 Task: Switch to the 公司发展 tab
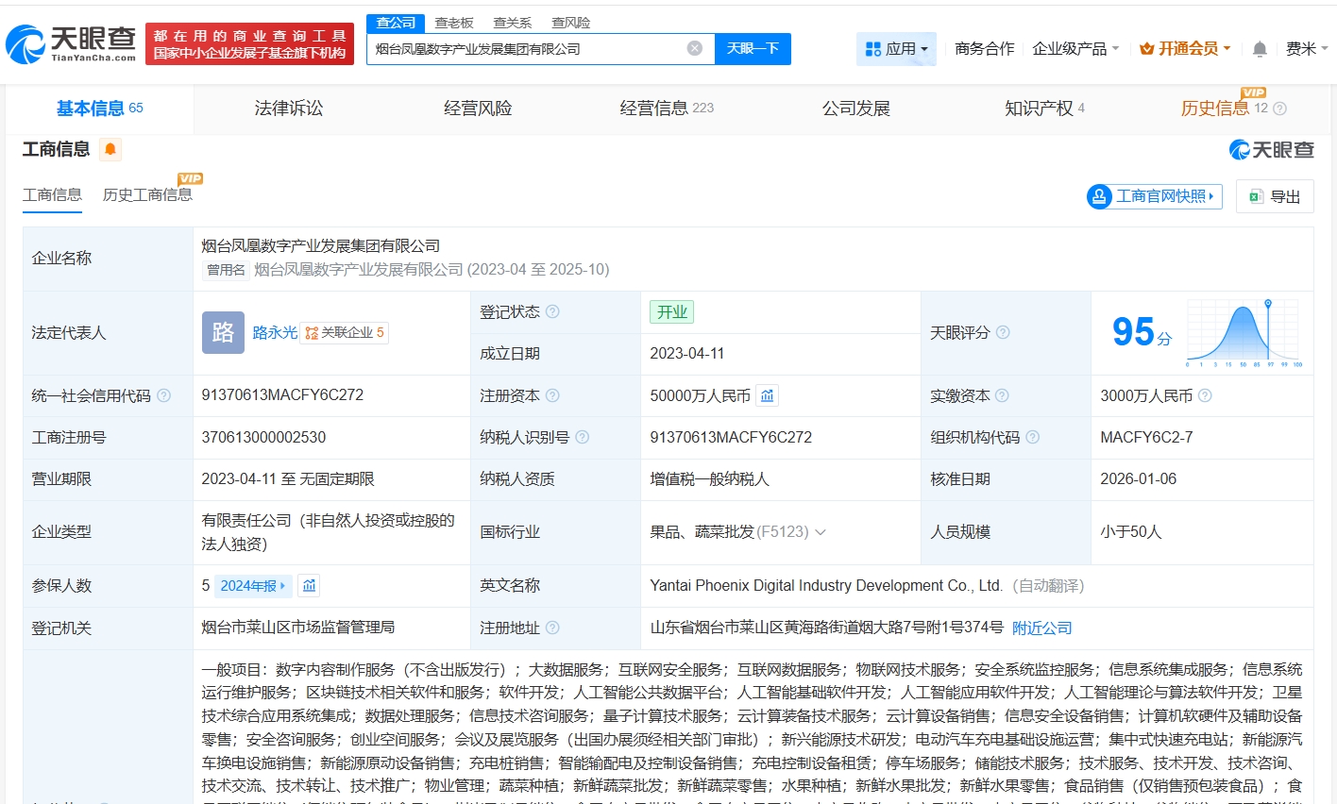tap(856, 109)
